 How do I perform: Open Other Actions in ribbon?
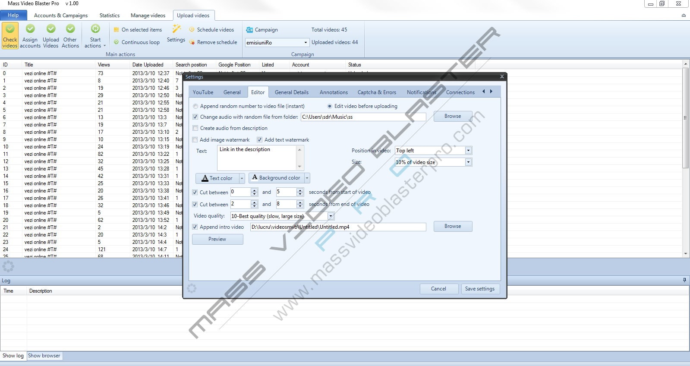pos(70,35)
